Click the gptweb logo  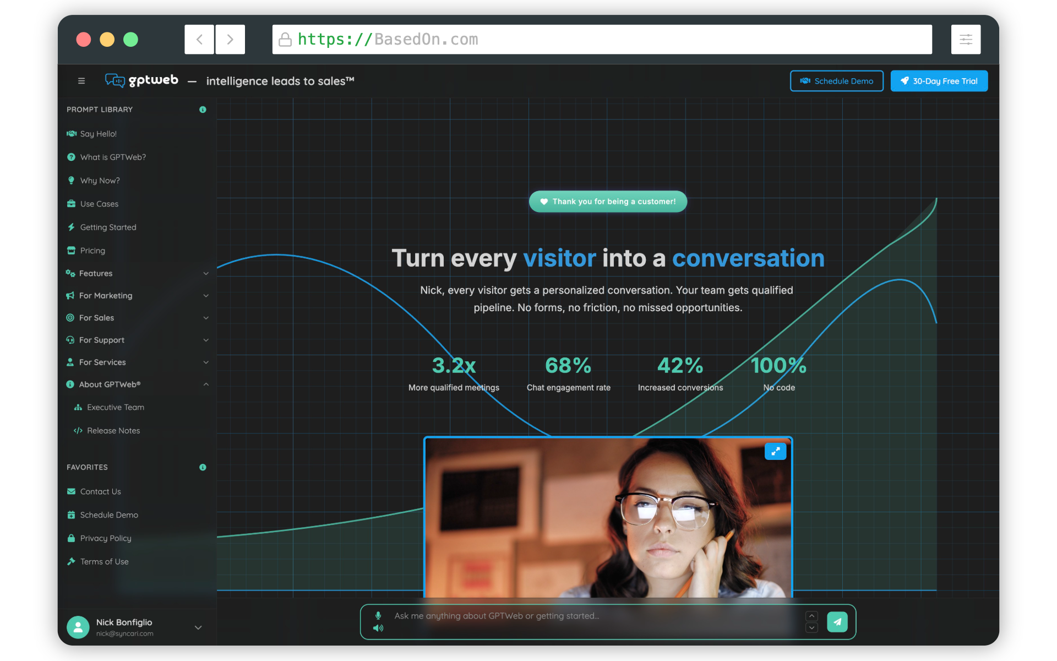coord(142,80)
